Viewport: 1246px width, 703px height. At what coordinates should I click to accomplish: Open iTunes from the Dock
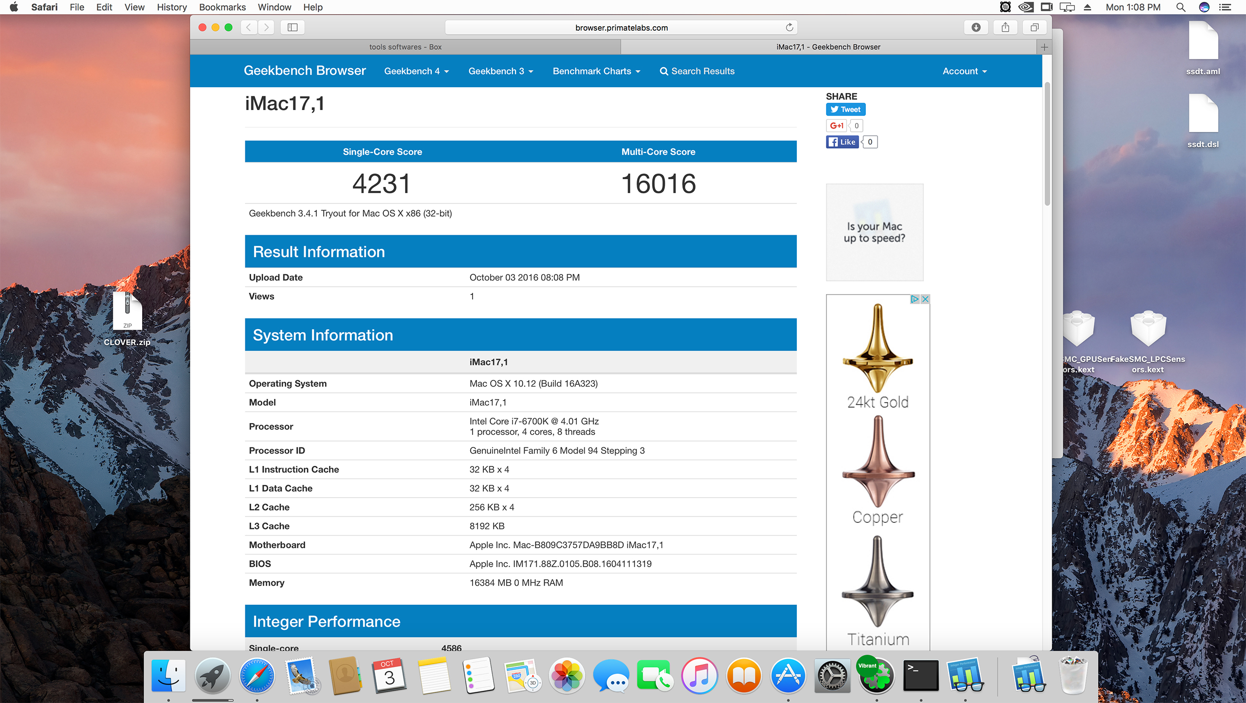tap(699, 676)
